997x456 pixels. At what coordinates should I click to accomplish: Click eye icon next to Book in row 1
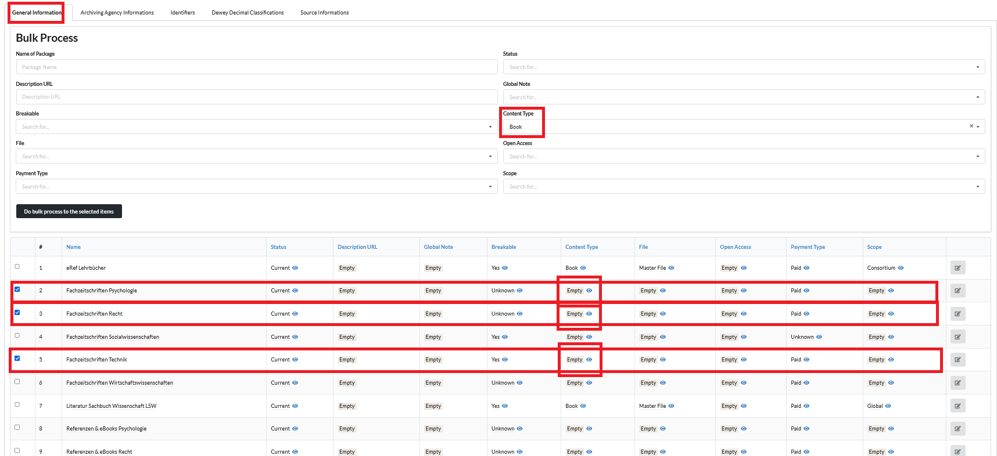pyautogui.click(x=583, y=268)
